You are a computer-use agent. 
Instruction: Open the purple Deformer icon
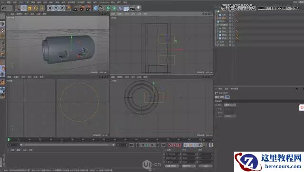pyautogui.click(x=120, y=8)
